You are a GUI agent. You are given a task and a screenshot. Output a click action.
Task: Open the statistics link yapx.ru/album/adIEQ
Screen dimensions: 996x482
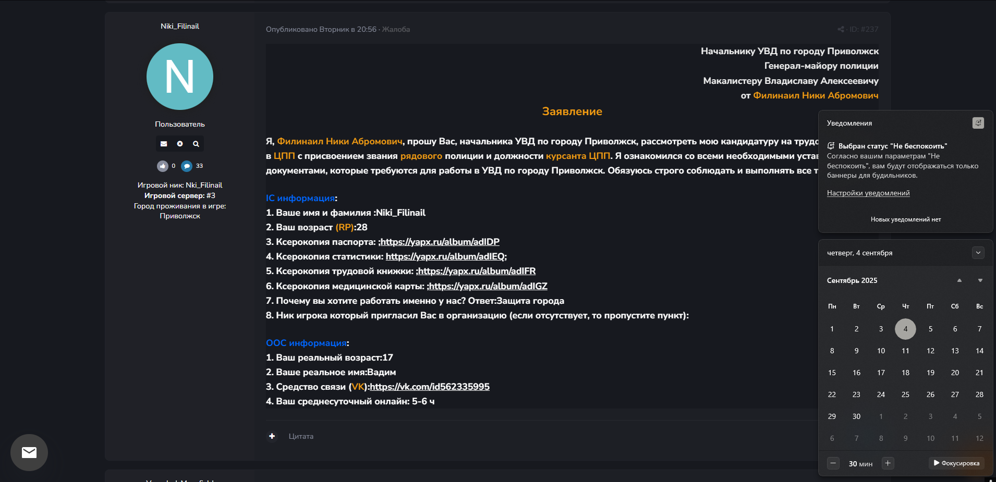(445, 256)
